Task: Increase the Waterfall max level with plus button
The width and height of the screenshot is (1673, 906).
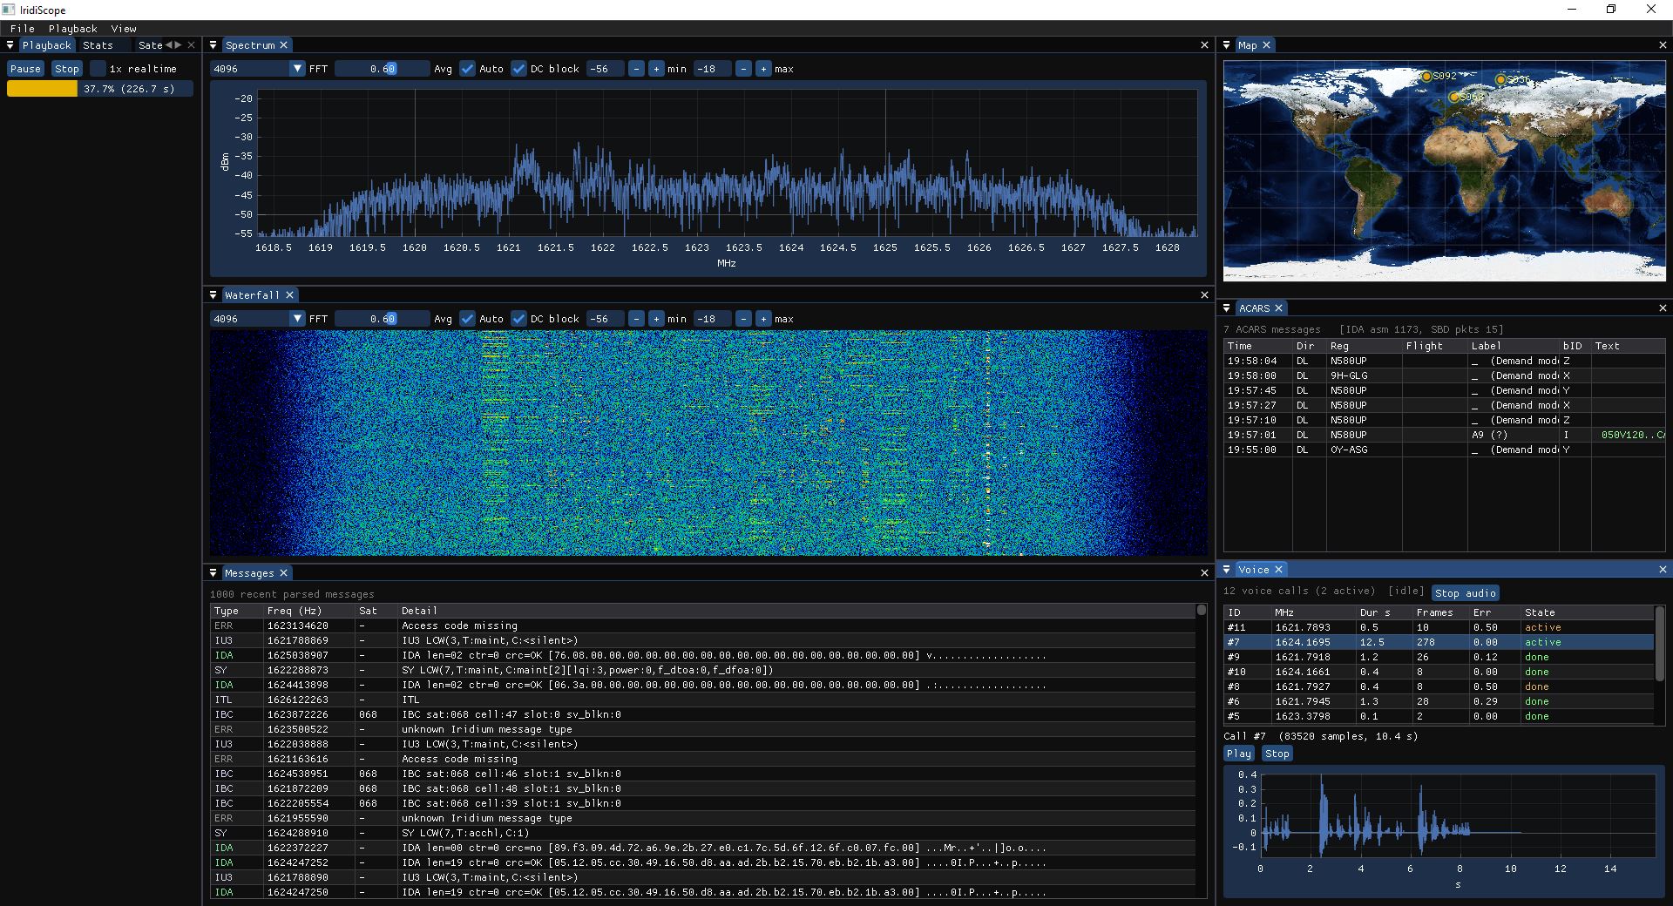Action: (x=763, y=319)
